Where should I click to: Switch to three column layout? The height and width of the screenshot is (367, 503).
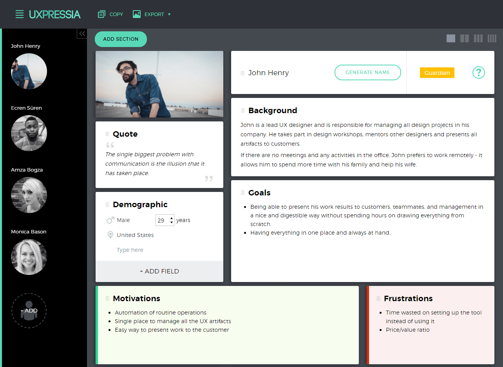coord(478,38)
